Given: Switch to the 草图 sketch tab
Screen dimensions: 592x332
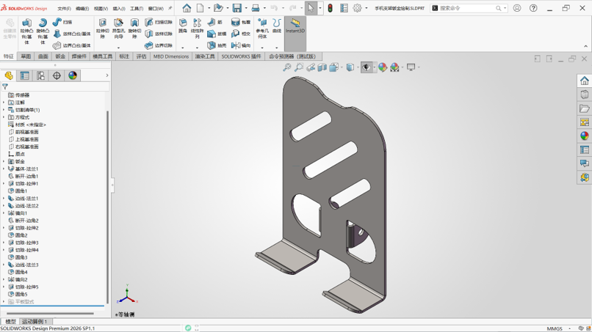Looking at the screenshot, I should tap(26, 56).
